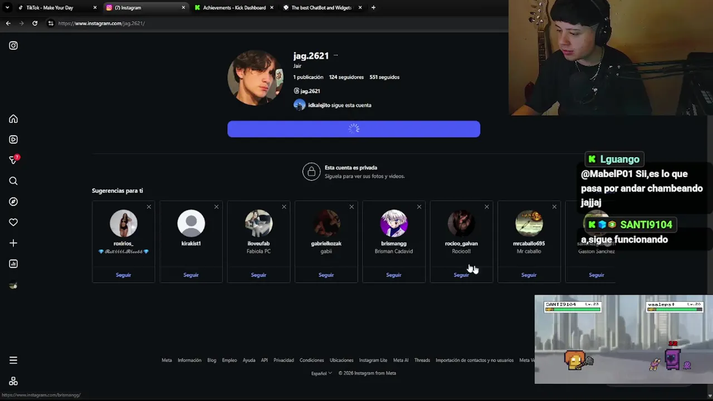
Task: Open the Search magnifier icon in sidebar
Action: click(13, 181)
